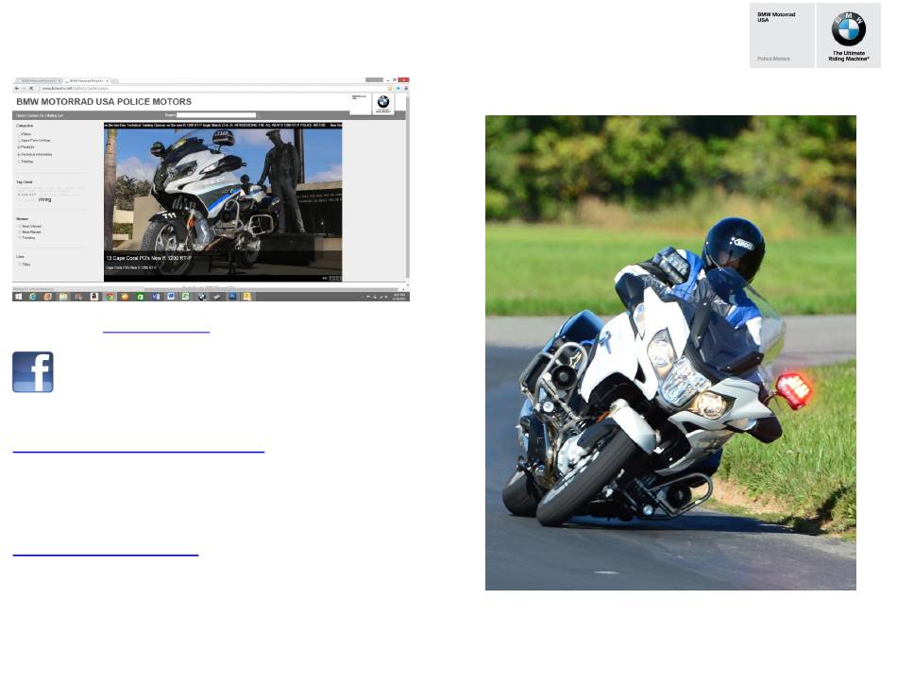
Task: Select the Videos category
Action: (x=25, y=134)
